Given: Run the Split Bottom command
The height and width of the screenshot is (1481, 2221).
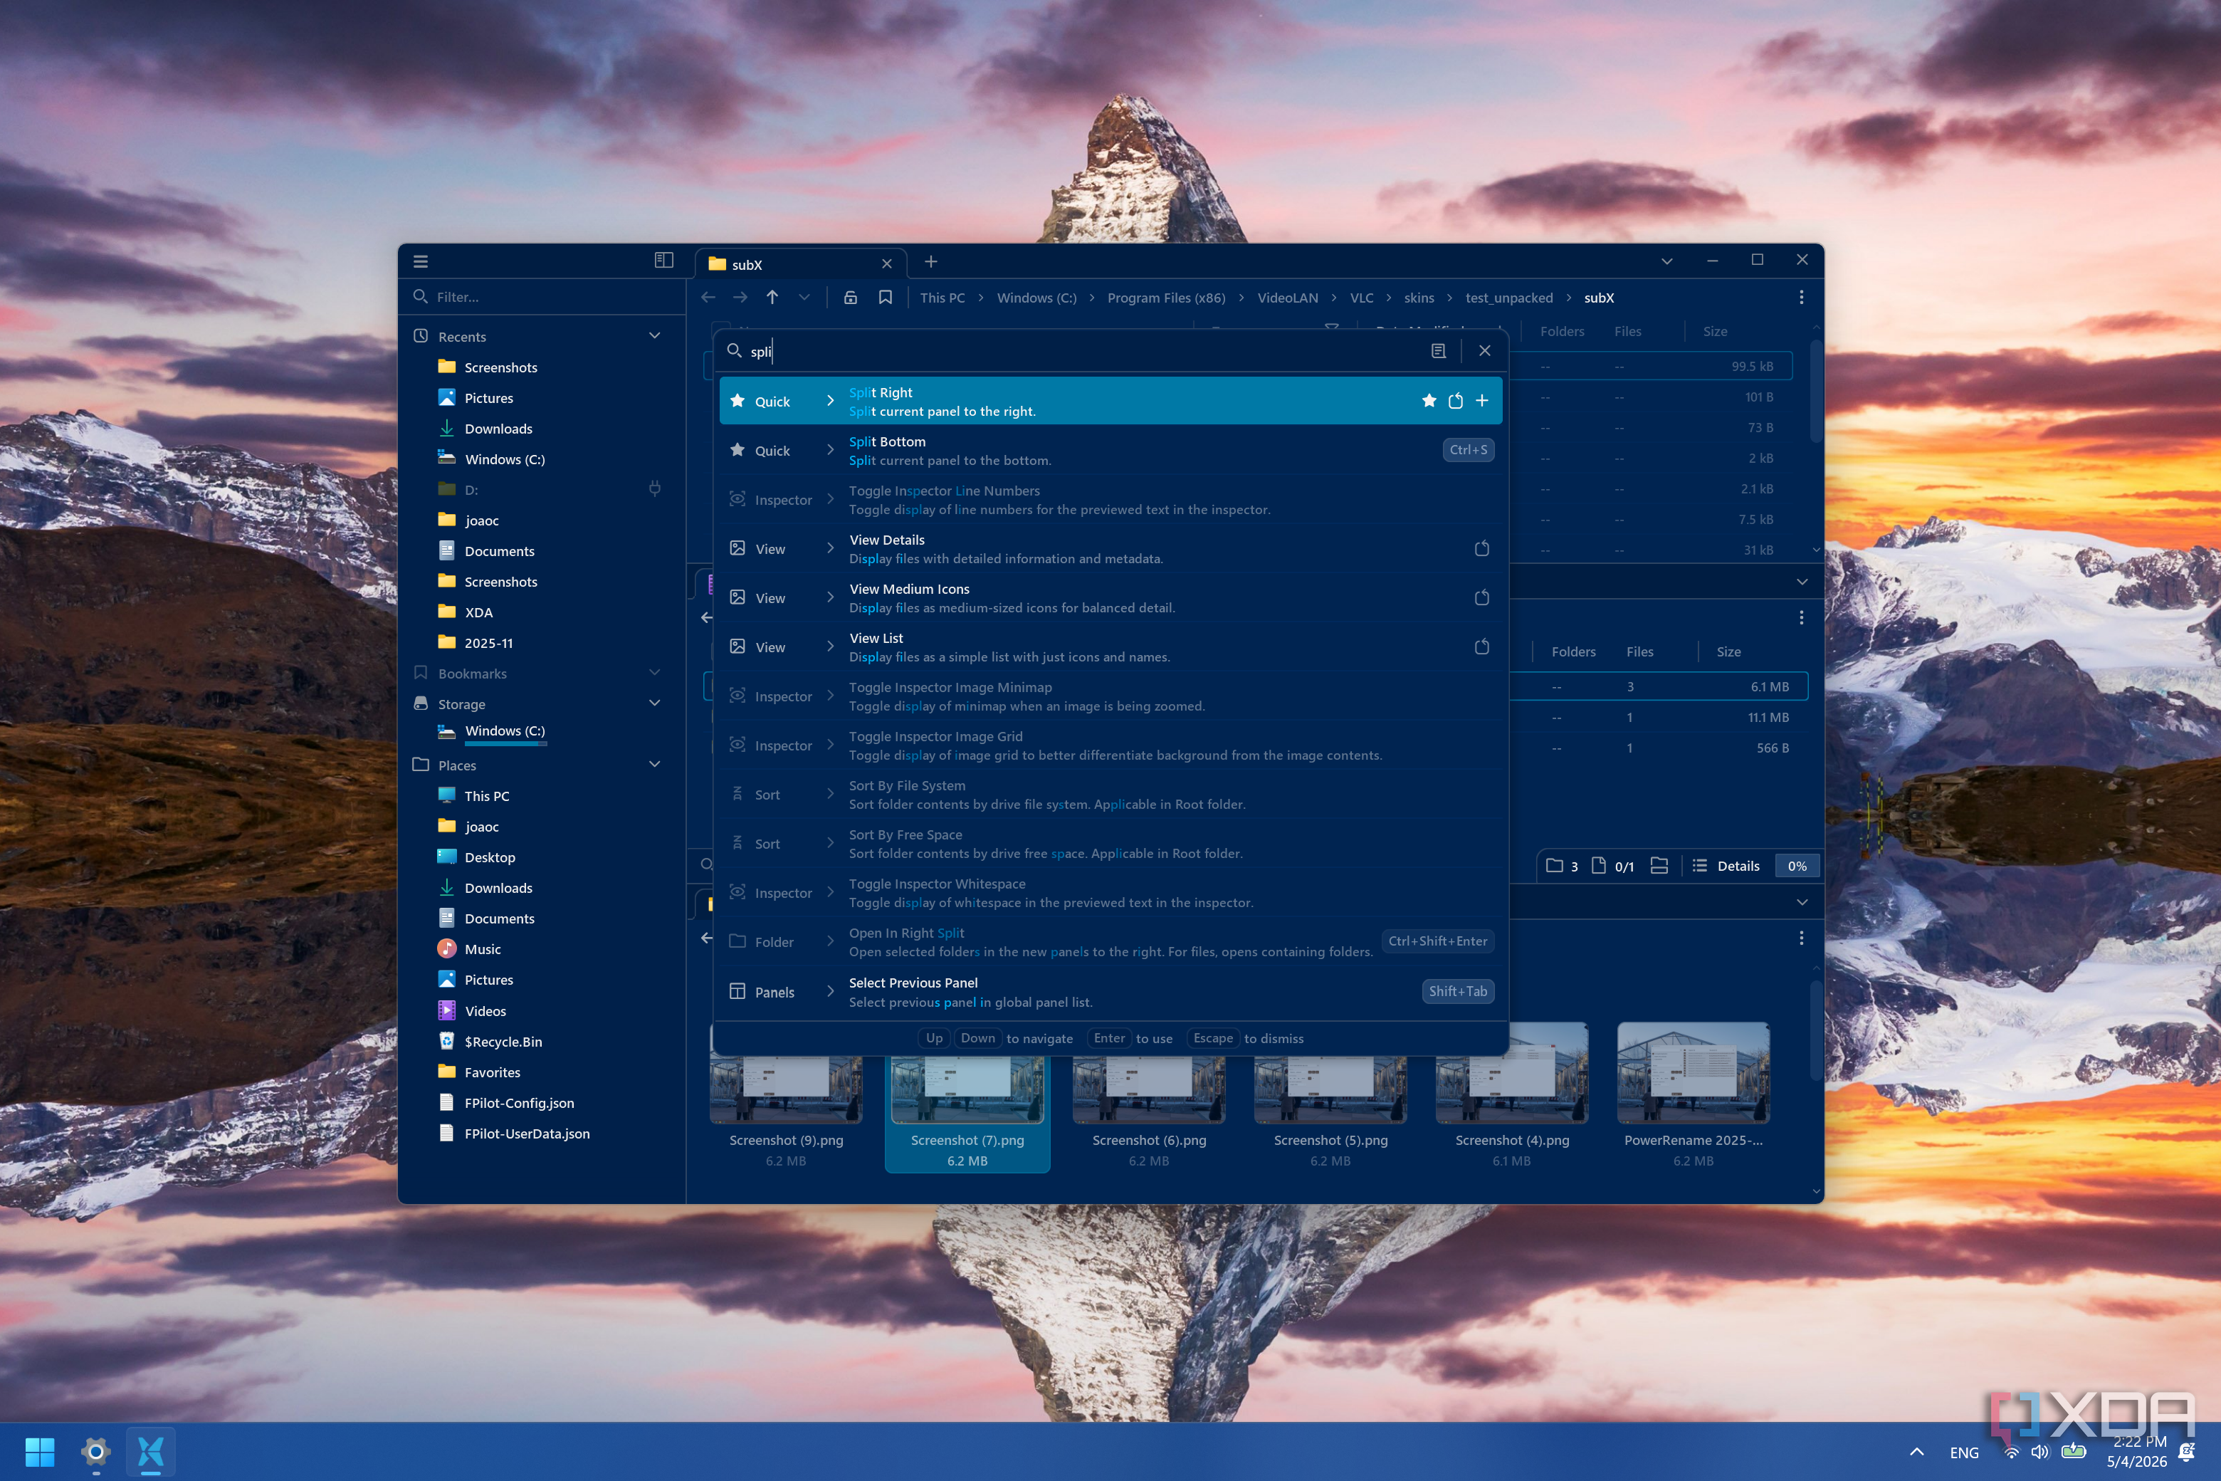Looking at the screenshot, I should pos(1110,451).
